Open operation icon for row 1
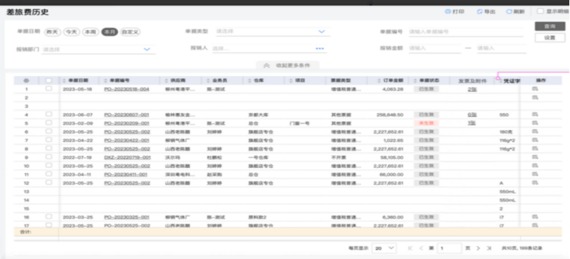The height and width of the screenshot is (259, 570). pos(535,88)
